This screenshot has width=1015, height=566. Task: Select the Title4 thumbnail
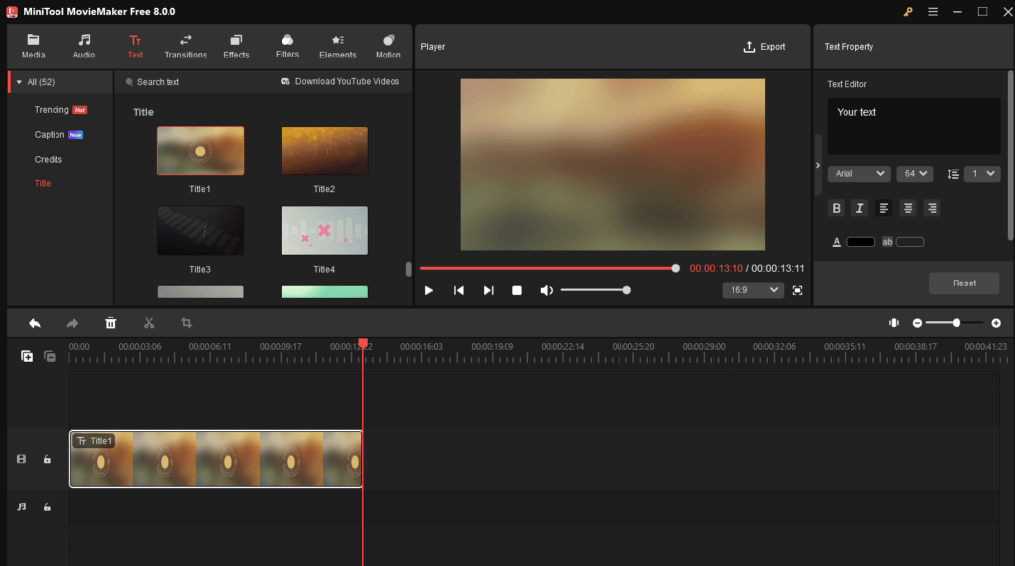pyautogui.click(x=324, y=231)
